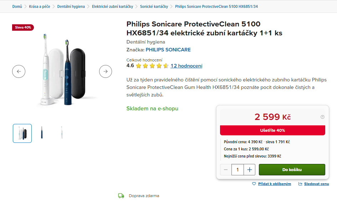The height and width of the screenshot is (205, 337).
Task: Go to Krása a péče breadcrumb
Action: click(x=40, y=7)
